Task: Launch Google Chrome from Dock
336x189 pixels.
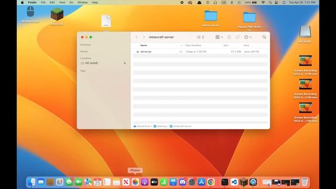Action: (211, 182)
